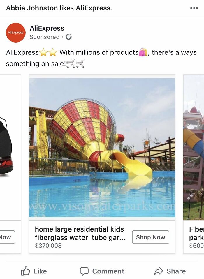Click the Sponsored label
204x279 pixels.
tap(45, 37)
